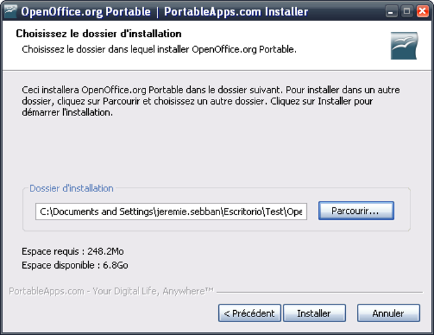
Task: Start installation with the Installer button
Action: [314, 313]
